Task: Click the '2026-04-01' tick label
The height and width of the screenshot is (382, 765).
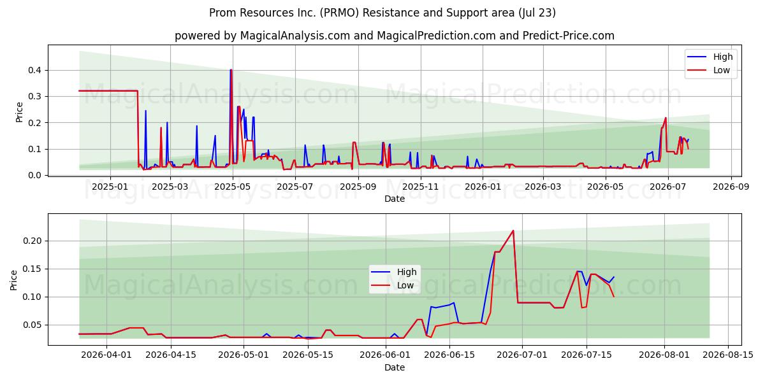Action: [x=106, y=356]
